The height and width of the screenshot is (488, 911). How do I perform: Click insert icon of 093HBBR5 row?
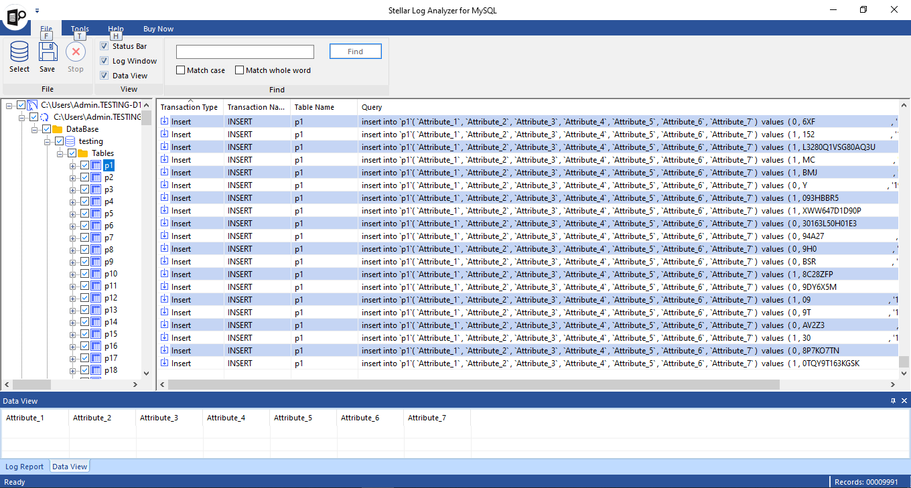point(165,197)
